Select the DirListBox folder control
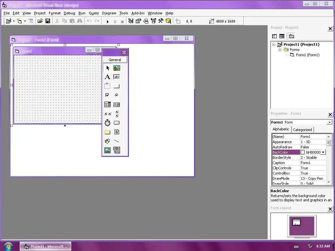 coord(107,132)
